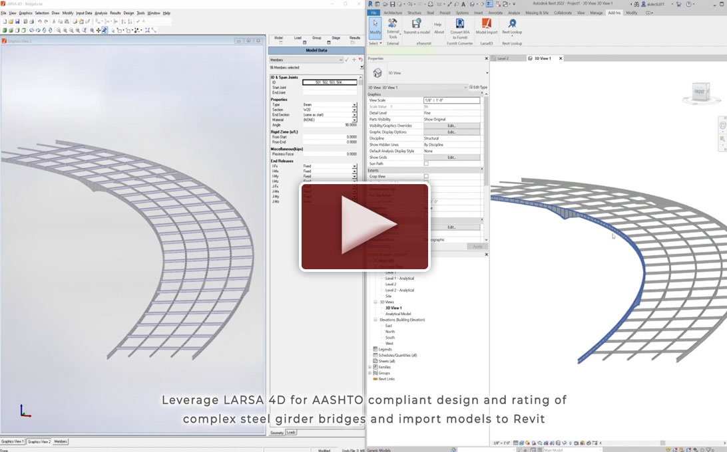This screenshot has height=452, width=727.
Task: Click Edit for Show Grids
Action: pyautogui.click(x=451, y=158)
